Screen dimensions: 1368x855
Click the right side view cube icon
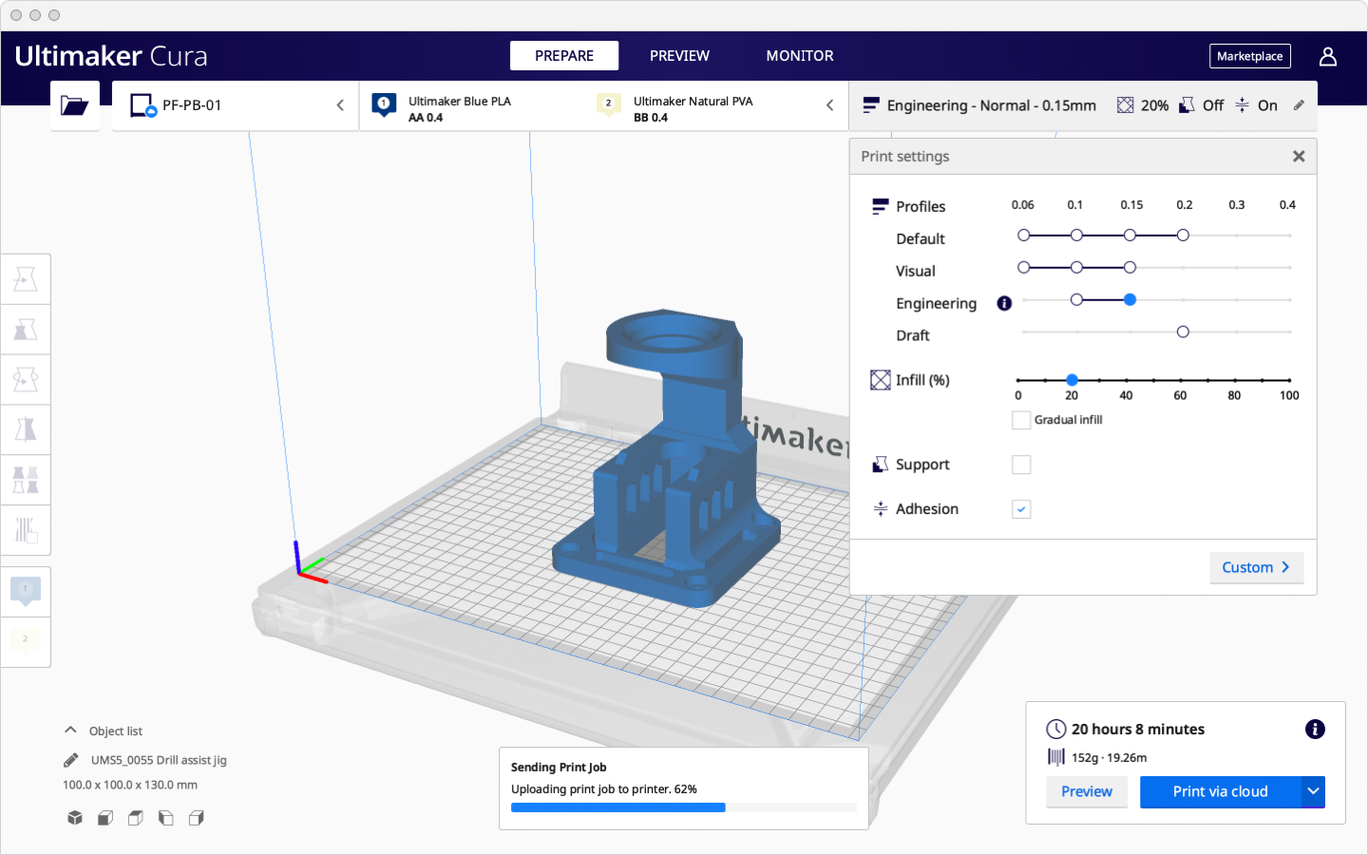[197, 818]
